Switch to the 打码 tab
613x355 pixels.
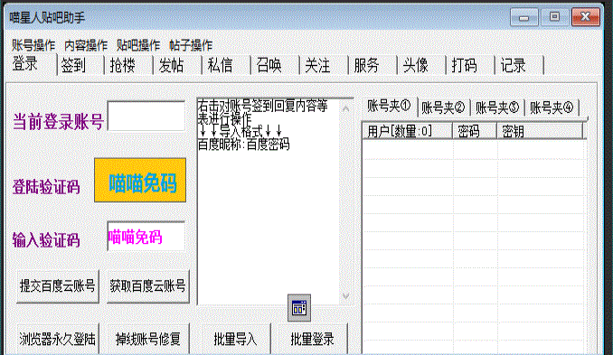[471, 65]
